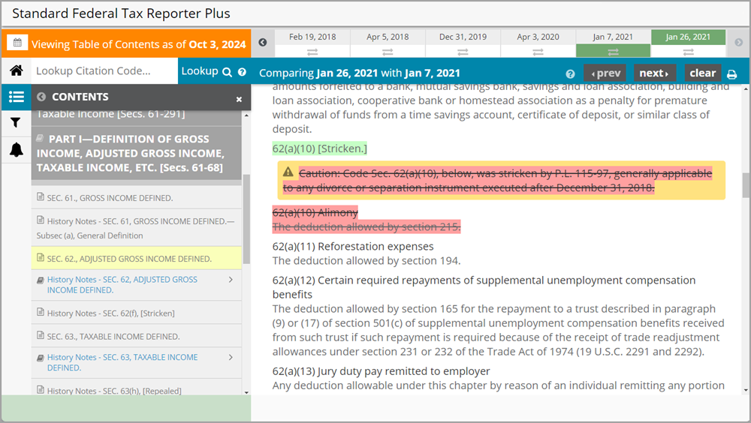Image resolution: width=751 pixels, height=423 pixels.
Task: Click struck-through 62(a)(10) Alimony text
Action: (x=315, y=212)
